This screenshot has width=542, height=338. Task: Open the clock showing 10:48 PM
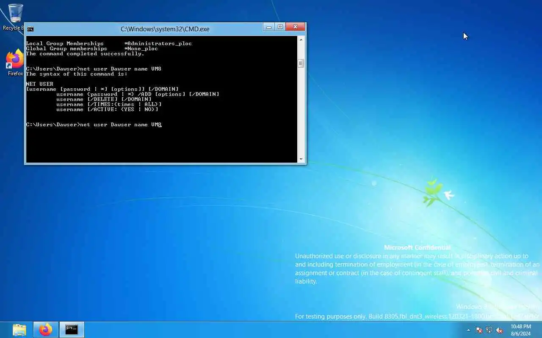520,330
